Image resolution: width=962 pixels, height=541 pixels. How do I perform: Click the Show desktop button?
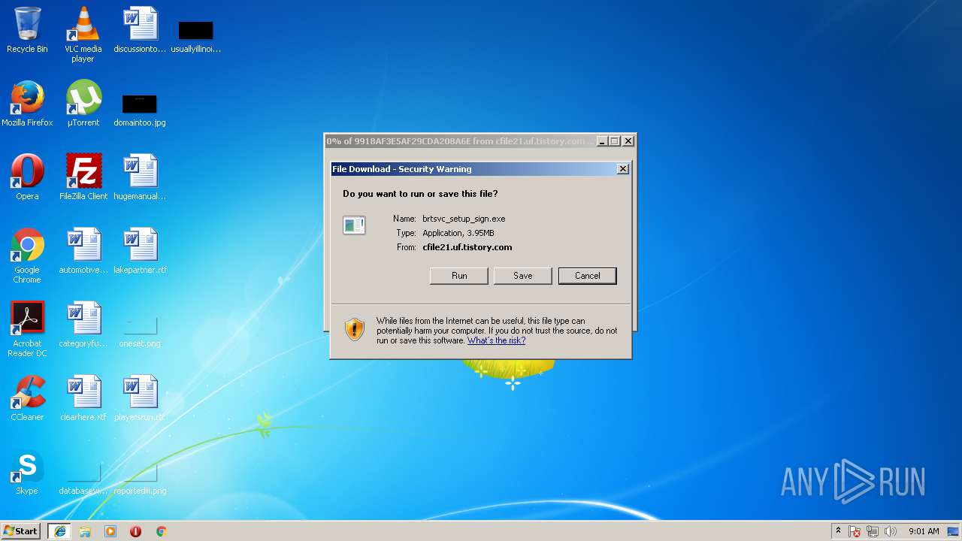pyautogui.click(x=954, y=531)
